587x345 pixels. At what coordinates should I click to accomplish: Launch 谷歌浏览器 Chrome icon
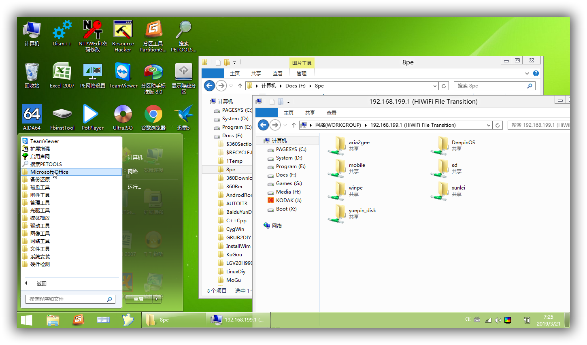(x=153, y=117)
